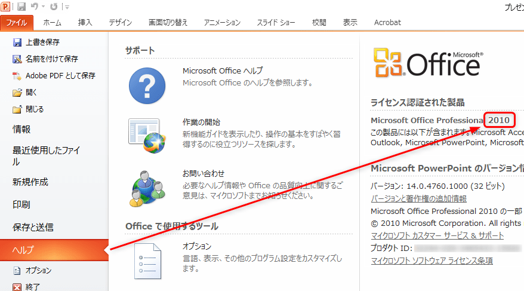
Task: Open オプション under Office で使用するツール
Action: [x=197, y=247]
